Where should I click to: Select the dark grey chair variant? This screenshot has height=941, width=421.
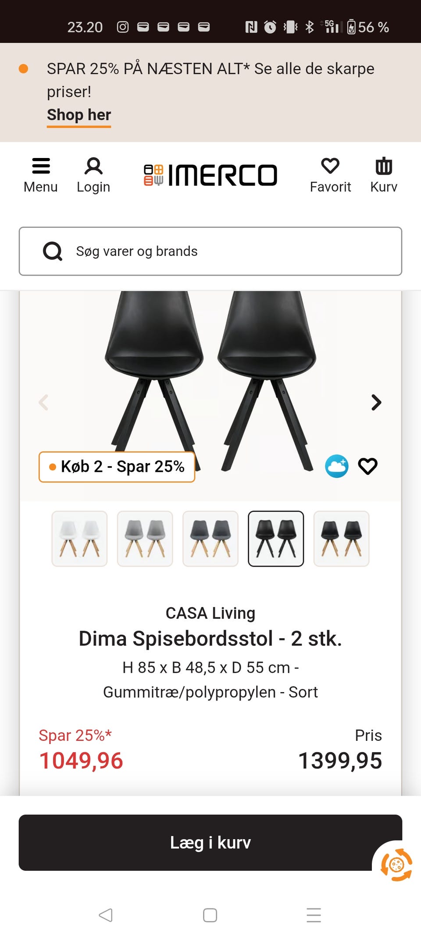[210, 539]
